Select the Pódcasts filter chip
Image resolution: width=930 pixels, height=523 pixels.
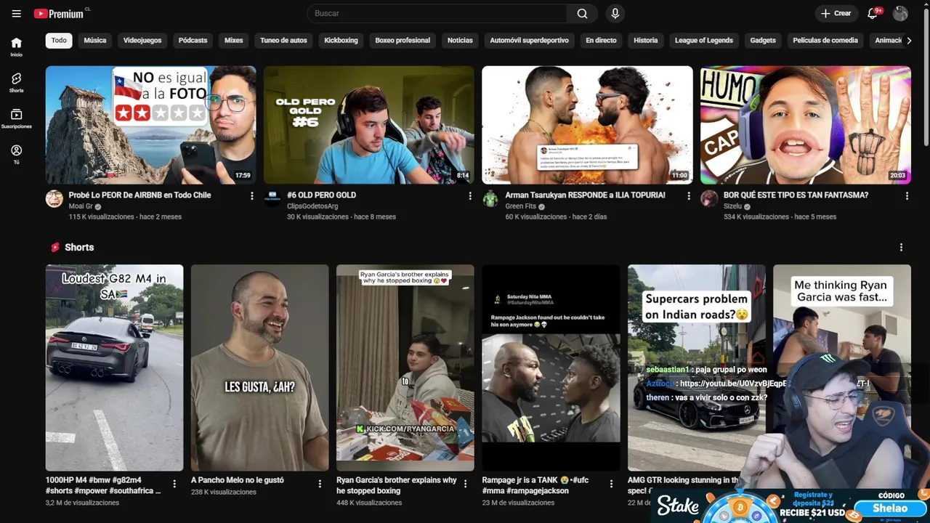coord(193,41)
